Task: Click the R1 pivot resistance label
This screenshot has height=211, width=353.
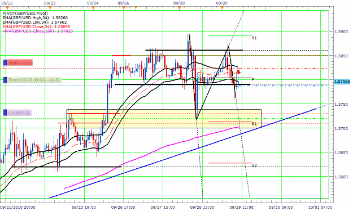Action: pyautogui.click(x=254, y=38)
